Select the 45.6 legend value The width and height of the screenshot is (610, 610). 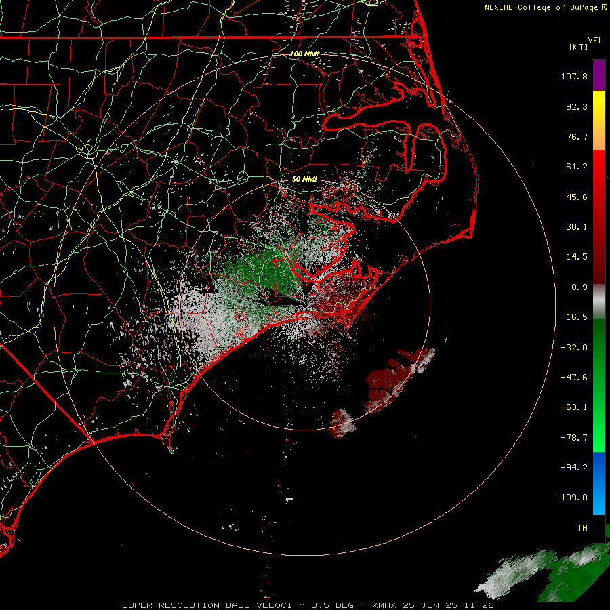[577, 197]
